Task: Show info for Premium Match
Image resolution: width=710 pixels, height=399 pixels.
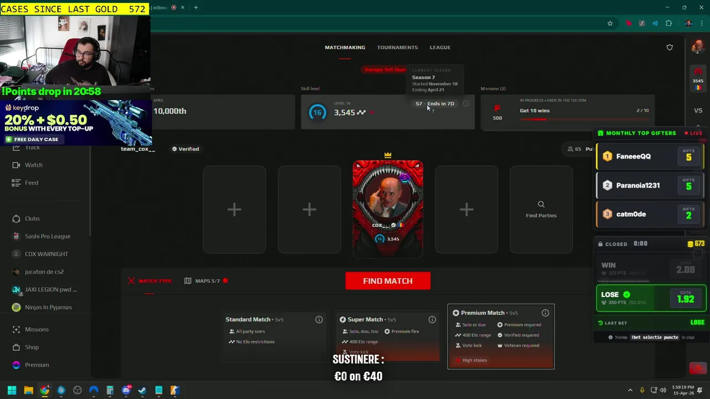Action: [545, 313]
